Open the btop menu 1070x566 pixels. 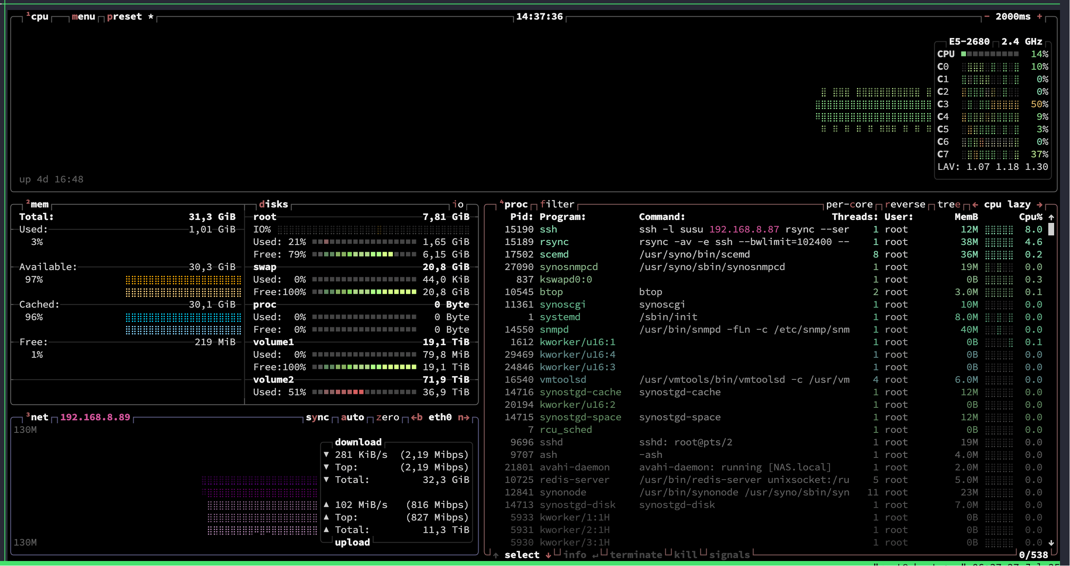(x=84, y=17)
